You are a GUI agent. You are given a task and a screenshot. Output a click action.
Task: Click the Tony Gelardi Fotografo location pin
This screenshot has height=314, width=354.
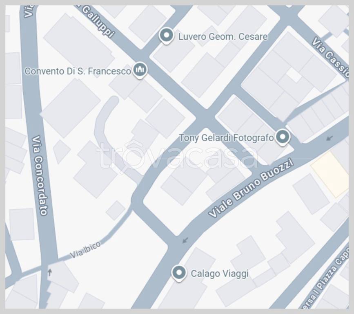click(283, 137)
